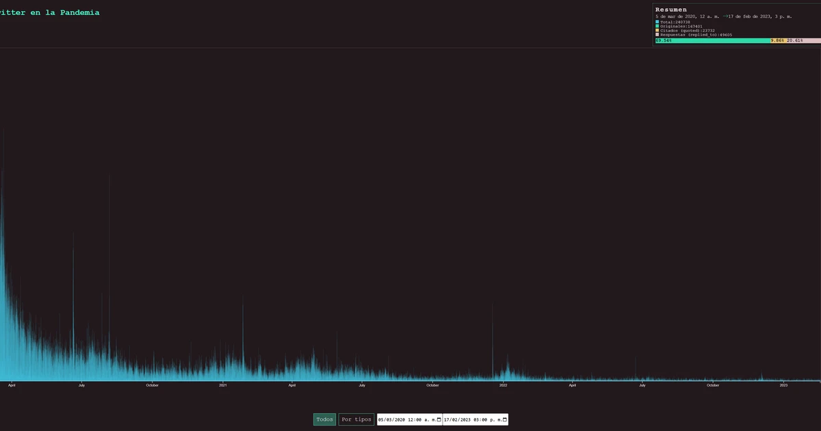
Task: Click the end date field 17/02/2023
Action: click(x=471, y=420)
